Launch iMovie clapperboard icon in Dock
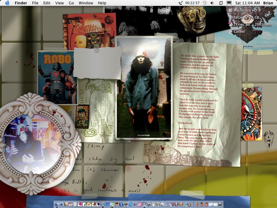 121,204
